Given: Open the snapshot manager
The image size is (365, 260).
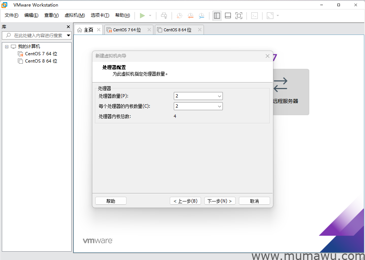Looking at the screenshot, I should 202,15.
